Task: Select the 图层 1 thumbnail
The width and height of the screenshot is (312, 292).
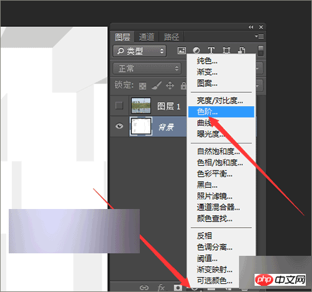Action: [x=141, y=105]
